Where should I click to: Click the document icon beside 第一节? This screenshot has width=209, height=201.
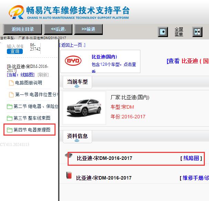coord(11,95)
